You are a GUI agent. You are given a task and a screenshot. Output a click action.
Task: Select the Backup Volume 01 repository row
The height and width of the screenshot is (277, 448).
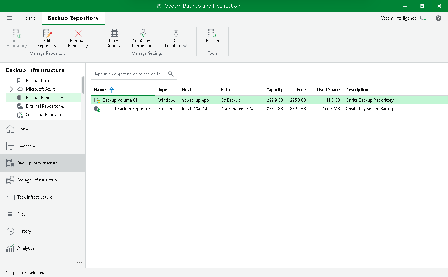(x=270, y=100)
